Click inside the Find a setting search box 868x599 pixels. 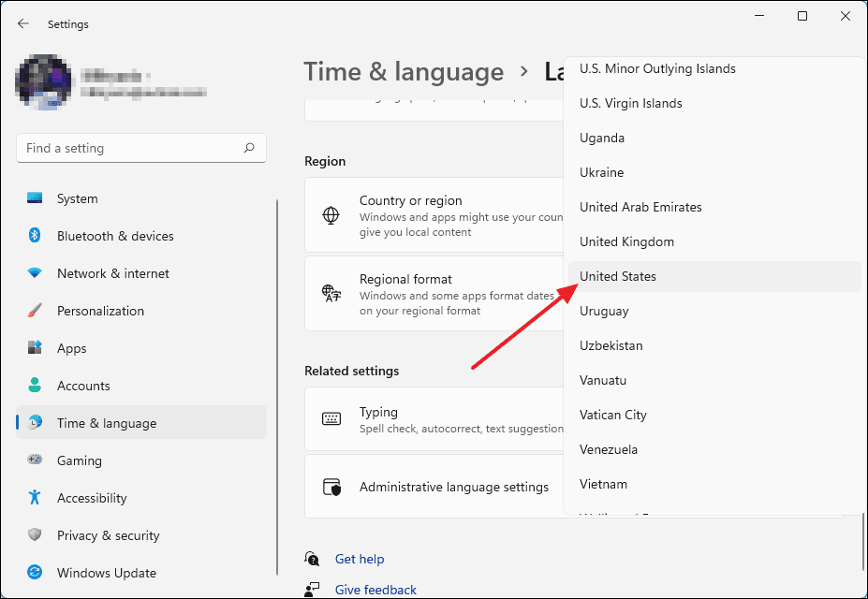[140, 148]
